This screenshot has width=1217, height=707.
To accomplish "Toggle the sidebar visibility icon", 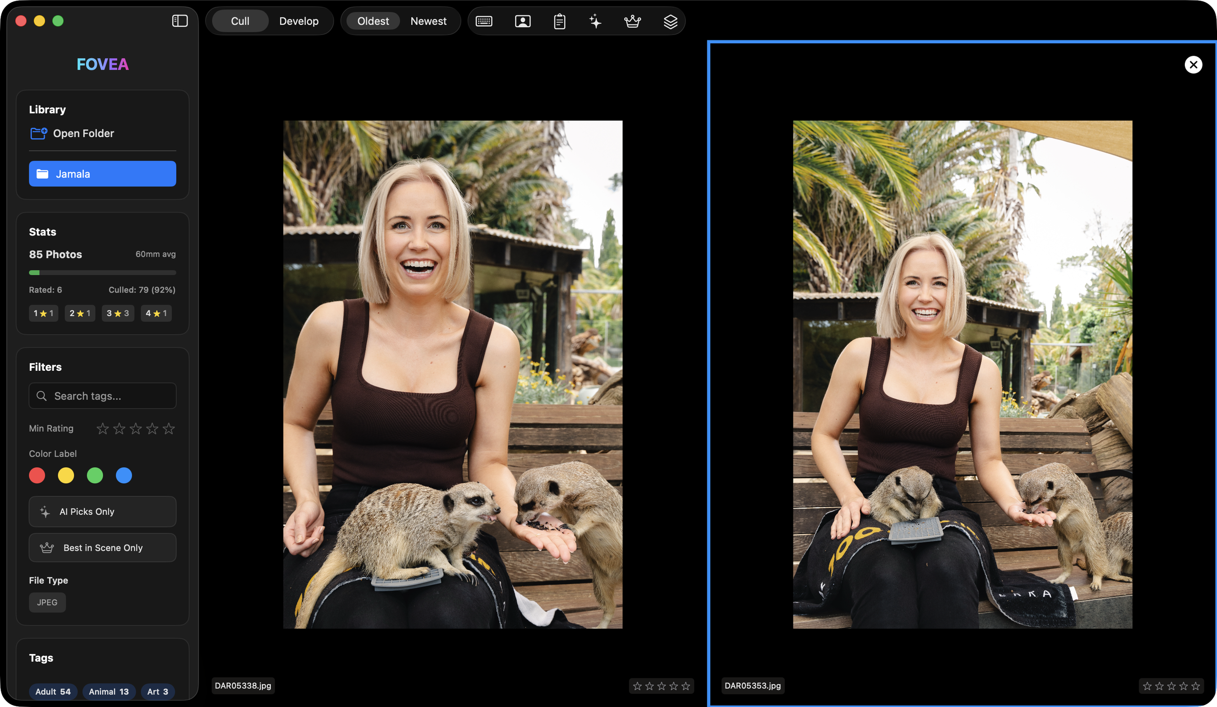I will (x=179, y=20).
